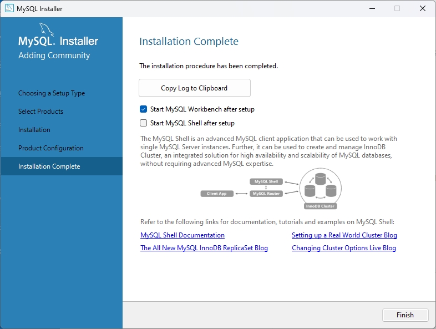Click 'The installation procedure has been completed.' text

pyautogui.click(x=209, y=66)
